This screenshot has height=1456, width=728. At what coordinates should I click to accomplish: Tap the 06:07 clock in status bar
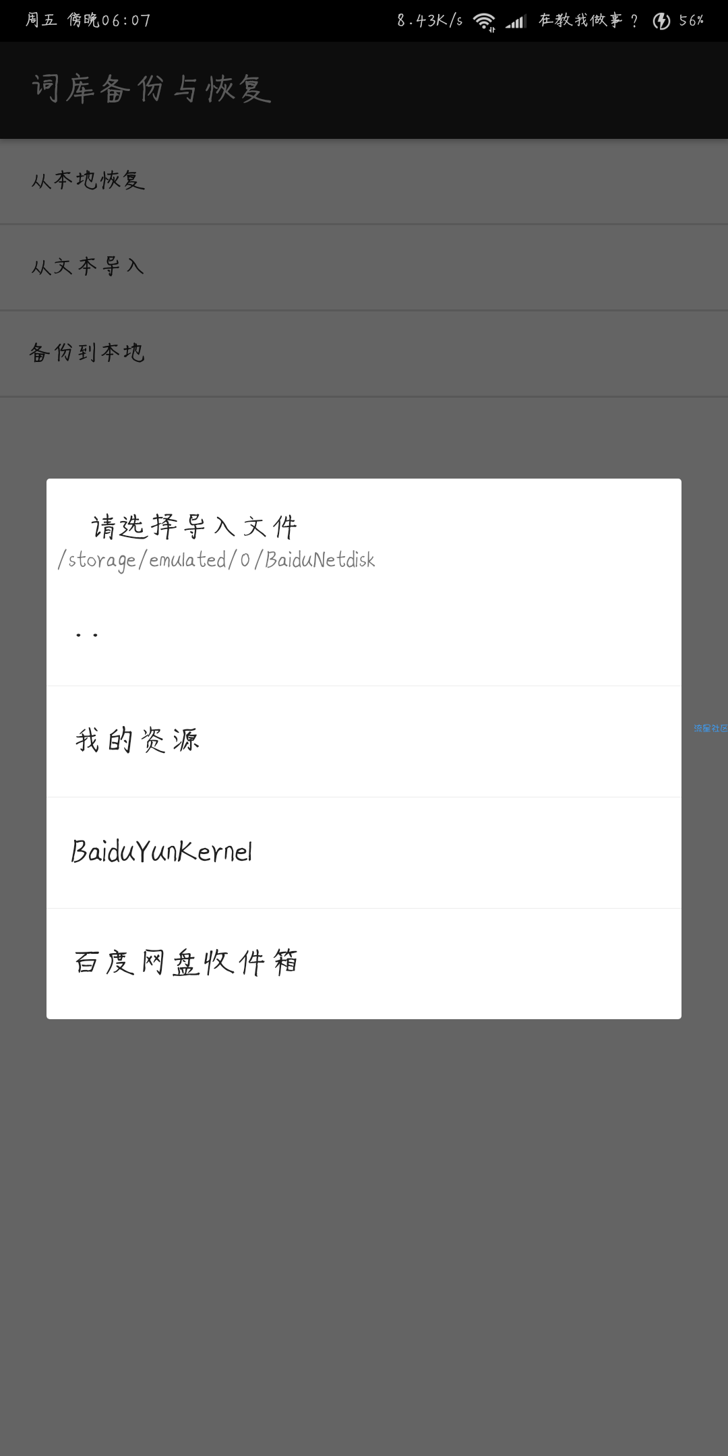[126, 21]
